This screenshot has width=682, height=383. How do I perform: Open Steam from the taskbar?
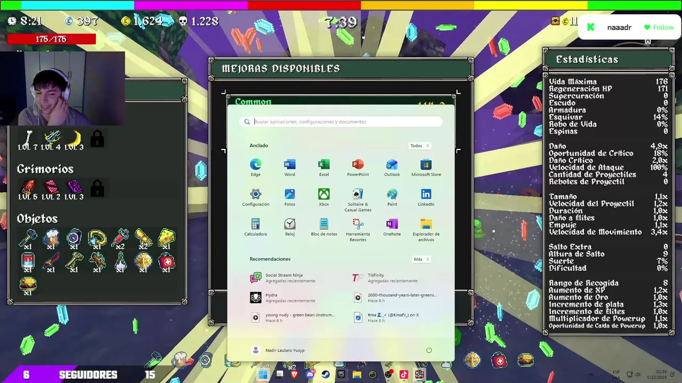tap(326, 374)
